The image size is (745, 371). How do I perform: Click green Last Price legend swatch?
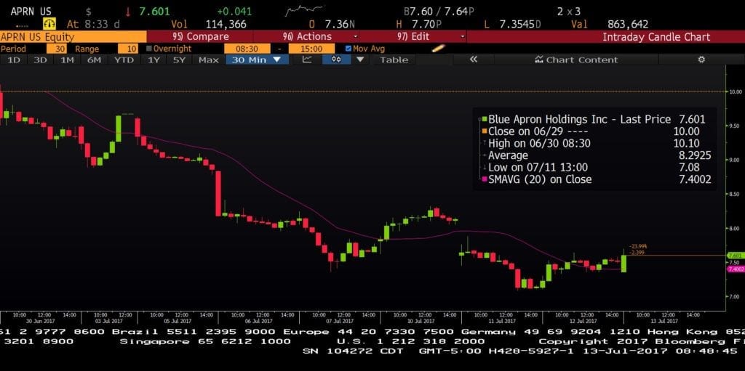[484, 120]
